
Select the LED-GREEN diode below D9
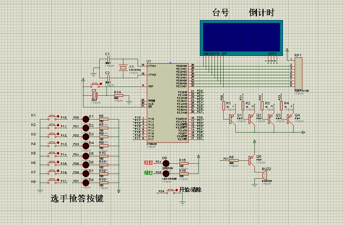(x=166, y=174)
